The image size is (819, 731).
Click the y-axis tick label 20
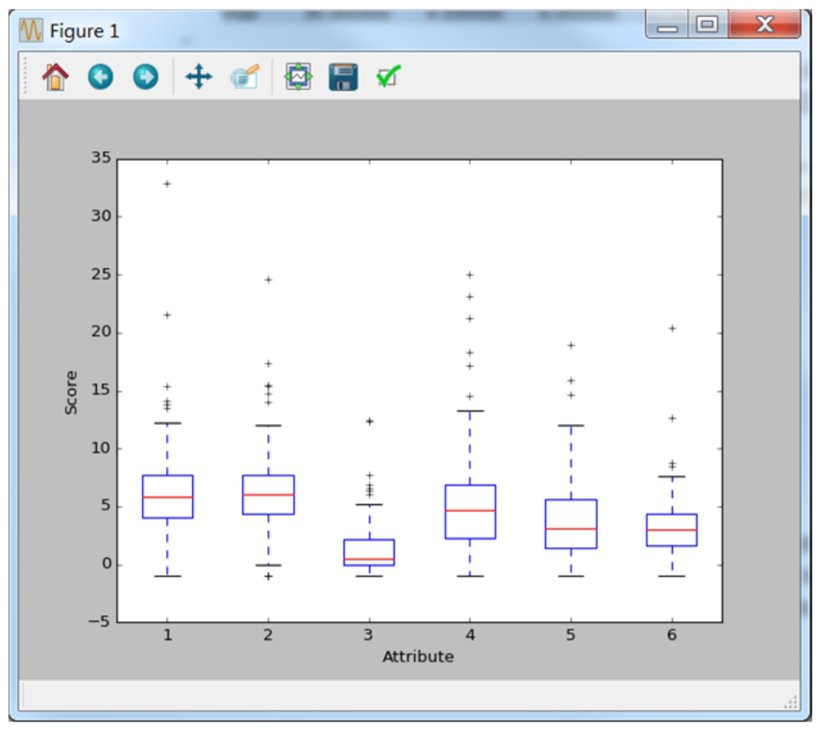click(101, 331)
